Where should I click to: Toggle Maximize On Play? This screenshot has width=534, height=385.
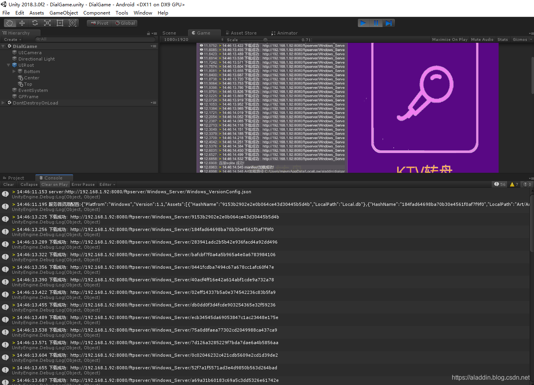[x=450, y=40]
